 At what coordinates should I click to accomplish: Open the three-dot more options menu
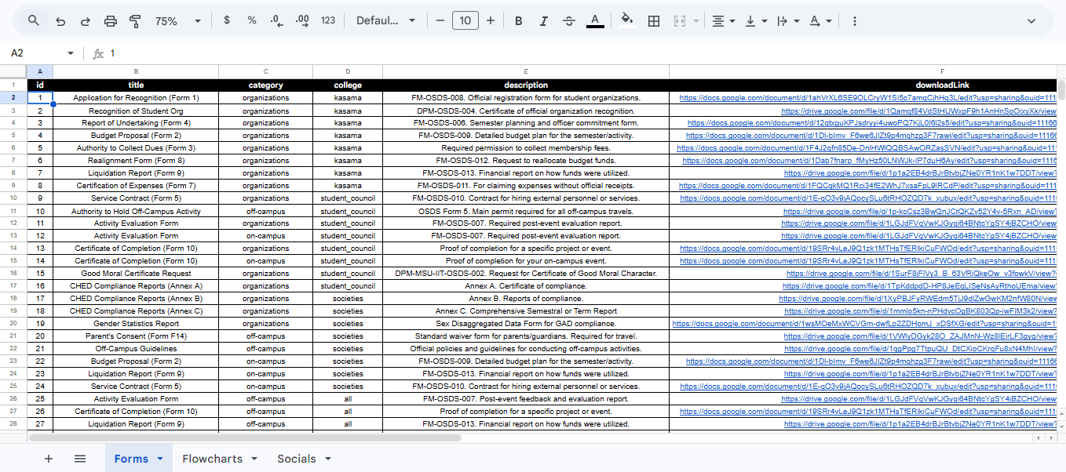855,21
